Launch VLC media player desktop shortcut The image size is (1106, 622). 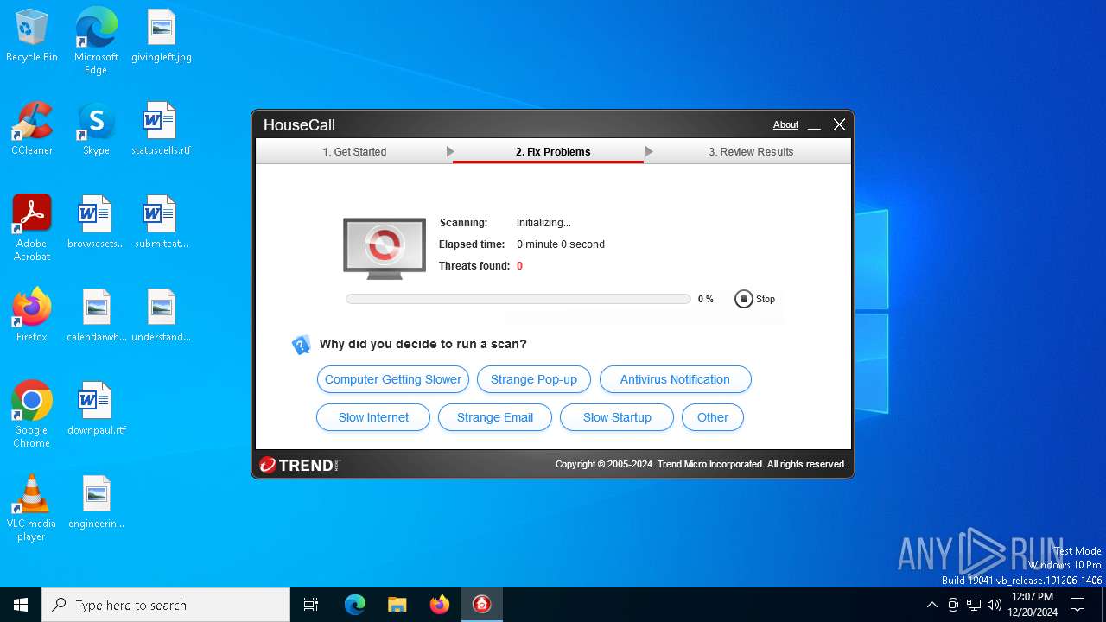[32, 508]
